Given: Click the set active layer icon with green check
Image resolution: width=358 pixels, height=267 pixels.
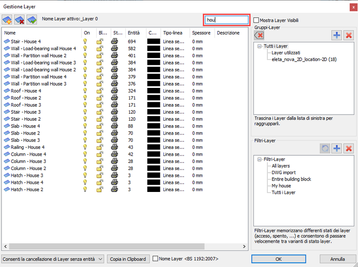Looking at the screenshot, I should [x=32, y=19].
